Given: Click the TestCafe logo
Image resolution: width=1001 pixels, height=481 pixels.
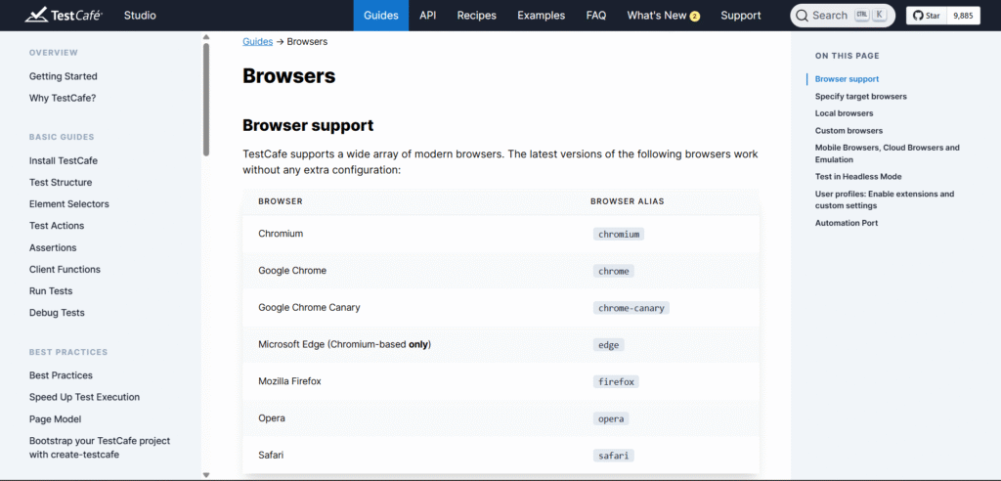Looking at the screenshot, I should pos(64,15).
